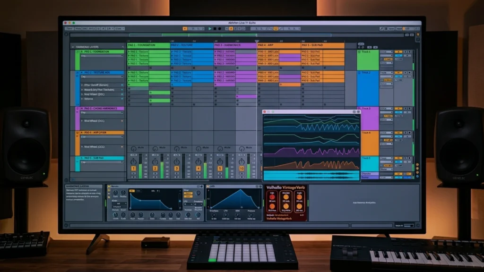
Task: Toggle the first synth device's power button
Action: (x=109, y=187)
